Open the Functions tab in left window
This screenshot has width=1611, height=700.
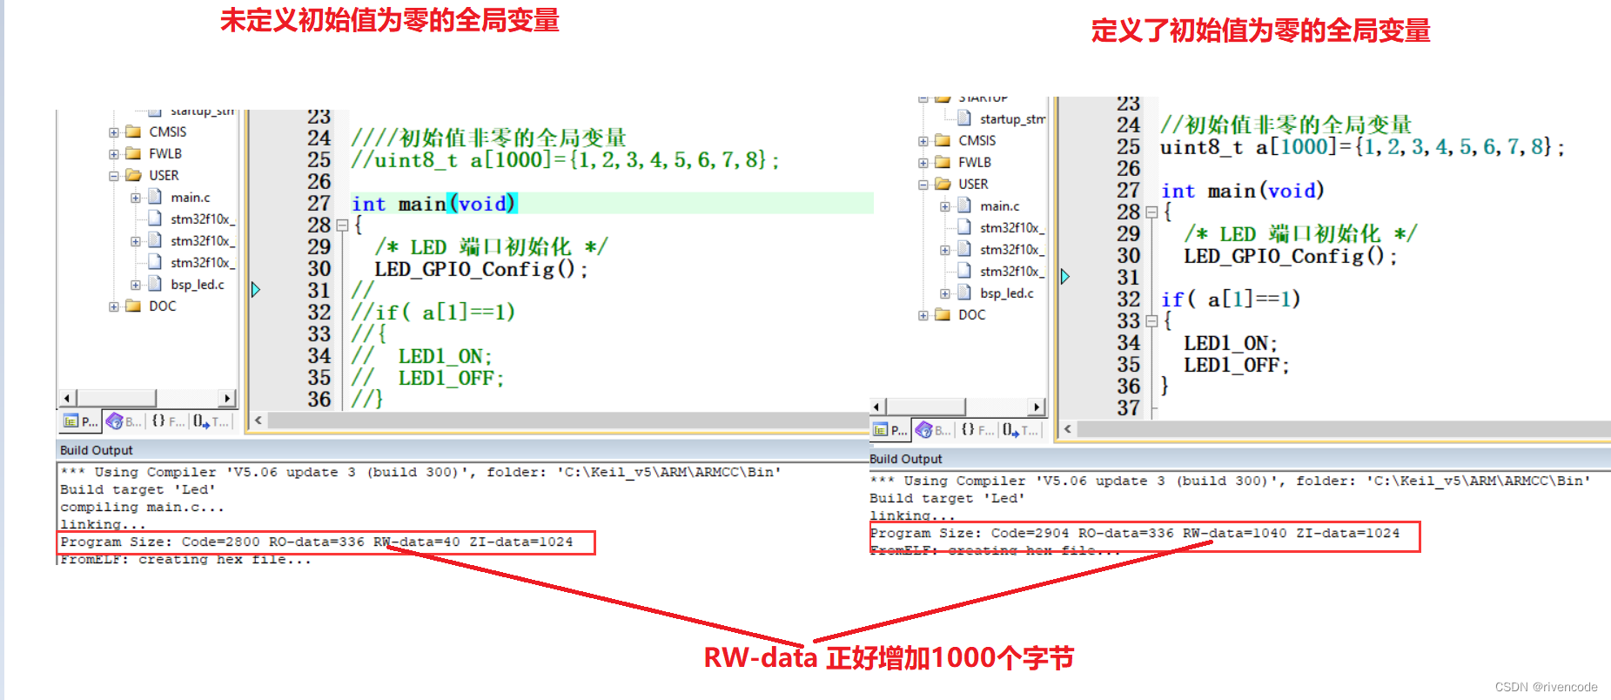point(168,421)
